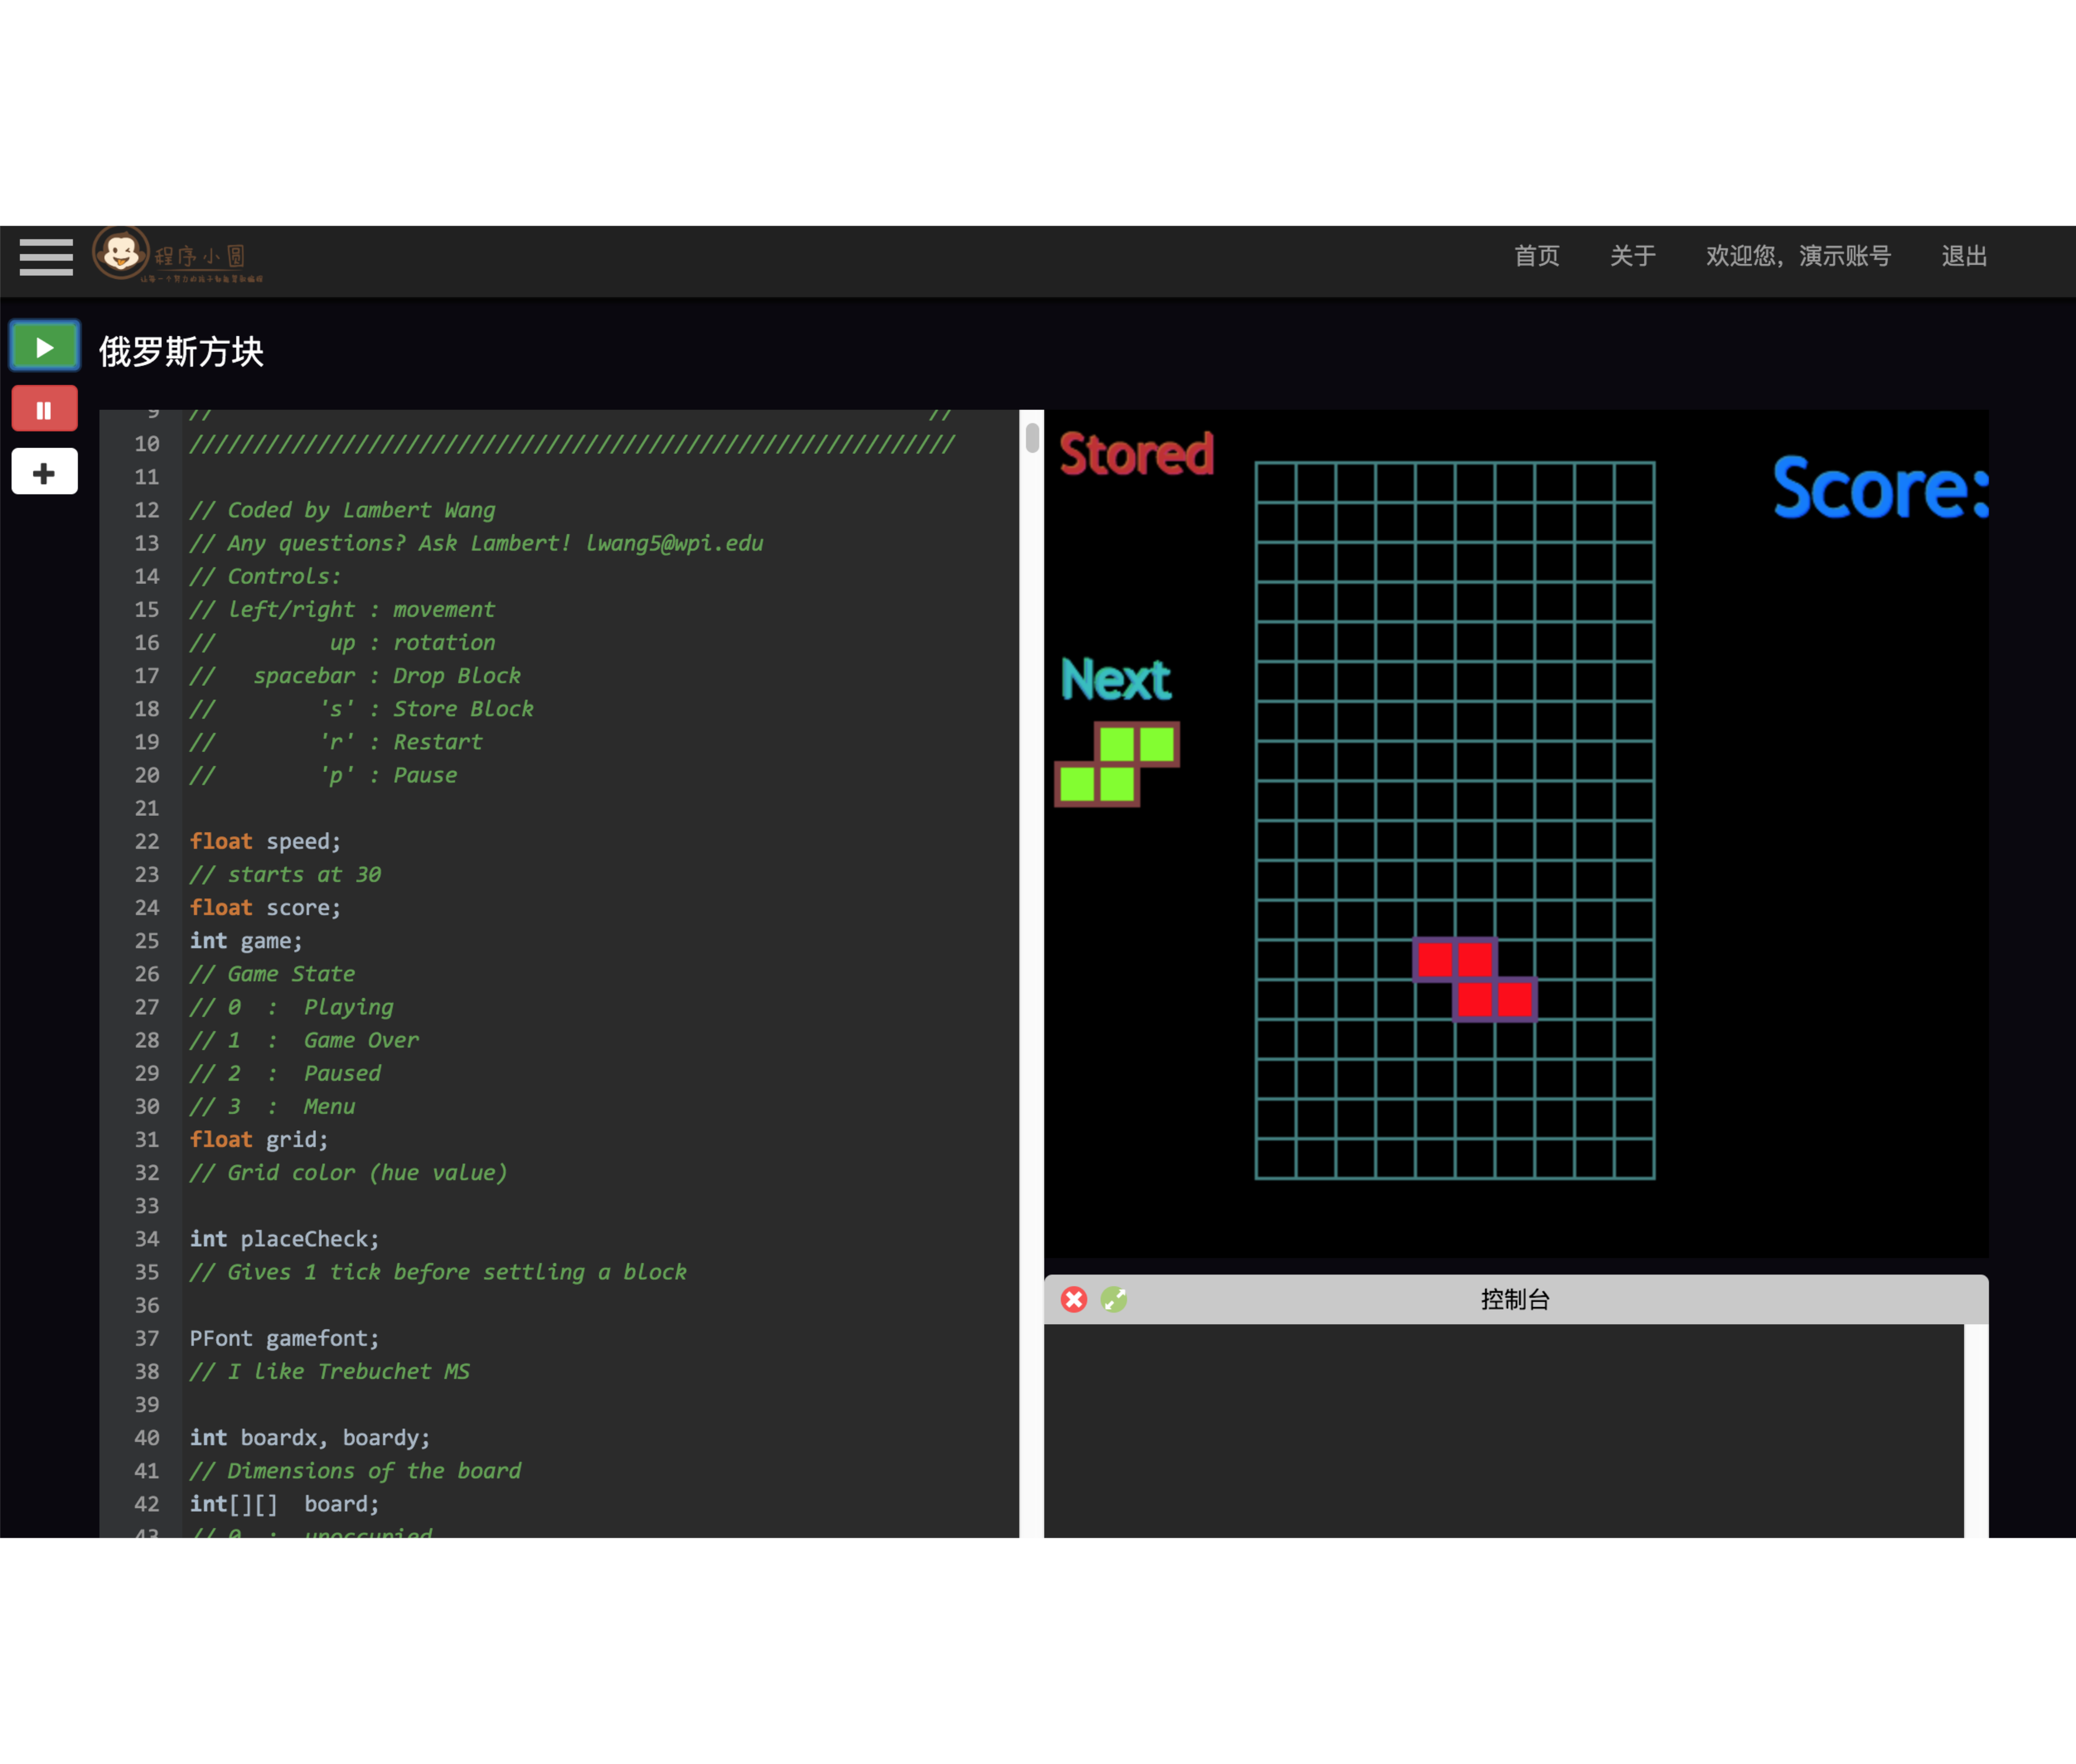This screenshot has height=1764, width=2076.
Task: Click the green Next piece preview
Action: point(1117,764)
